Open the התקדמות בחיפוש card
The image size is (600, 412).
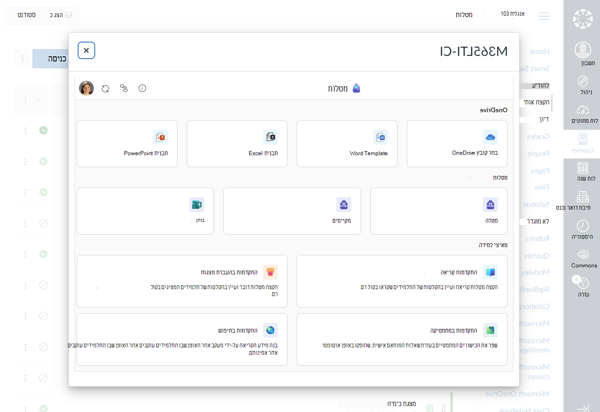point(182,339)
